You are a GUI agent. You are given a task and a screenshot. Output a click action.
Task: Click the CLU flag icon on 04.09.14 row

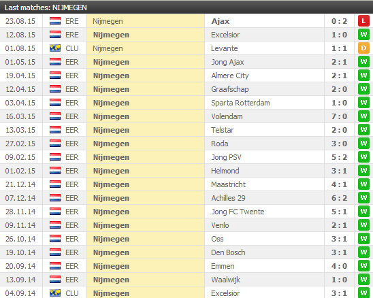pyautogui.click(x=55, y=293)
